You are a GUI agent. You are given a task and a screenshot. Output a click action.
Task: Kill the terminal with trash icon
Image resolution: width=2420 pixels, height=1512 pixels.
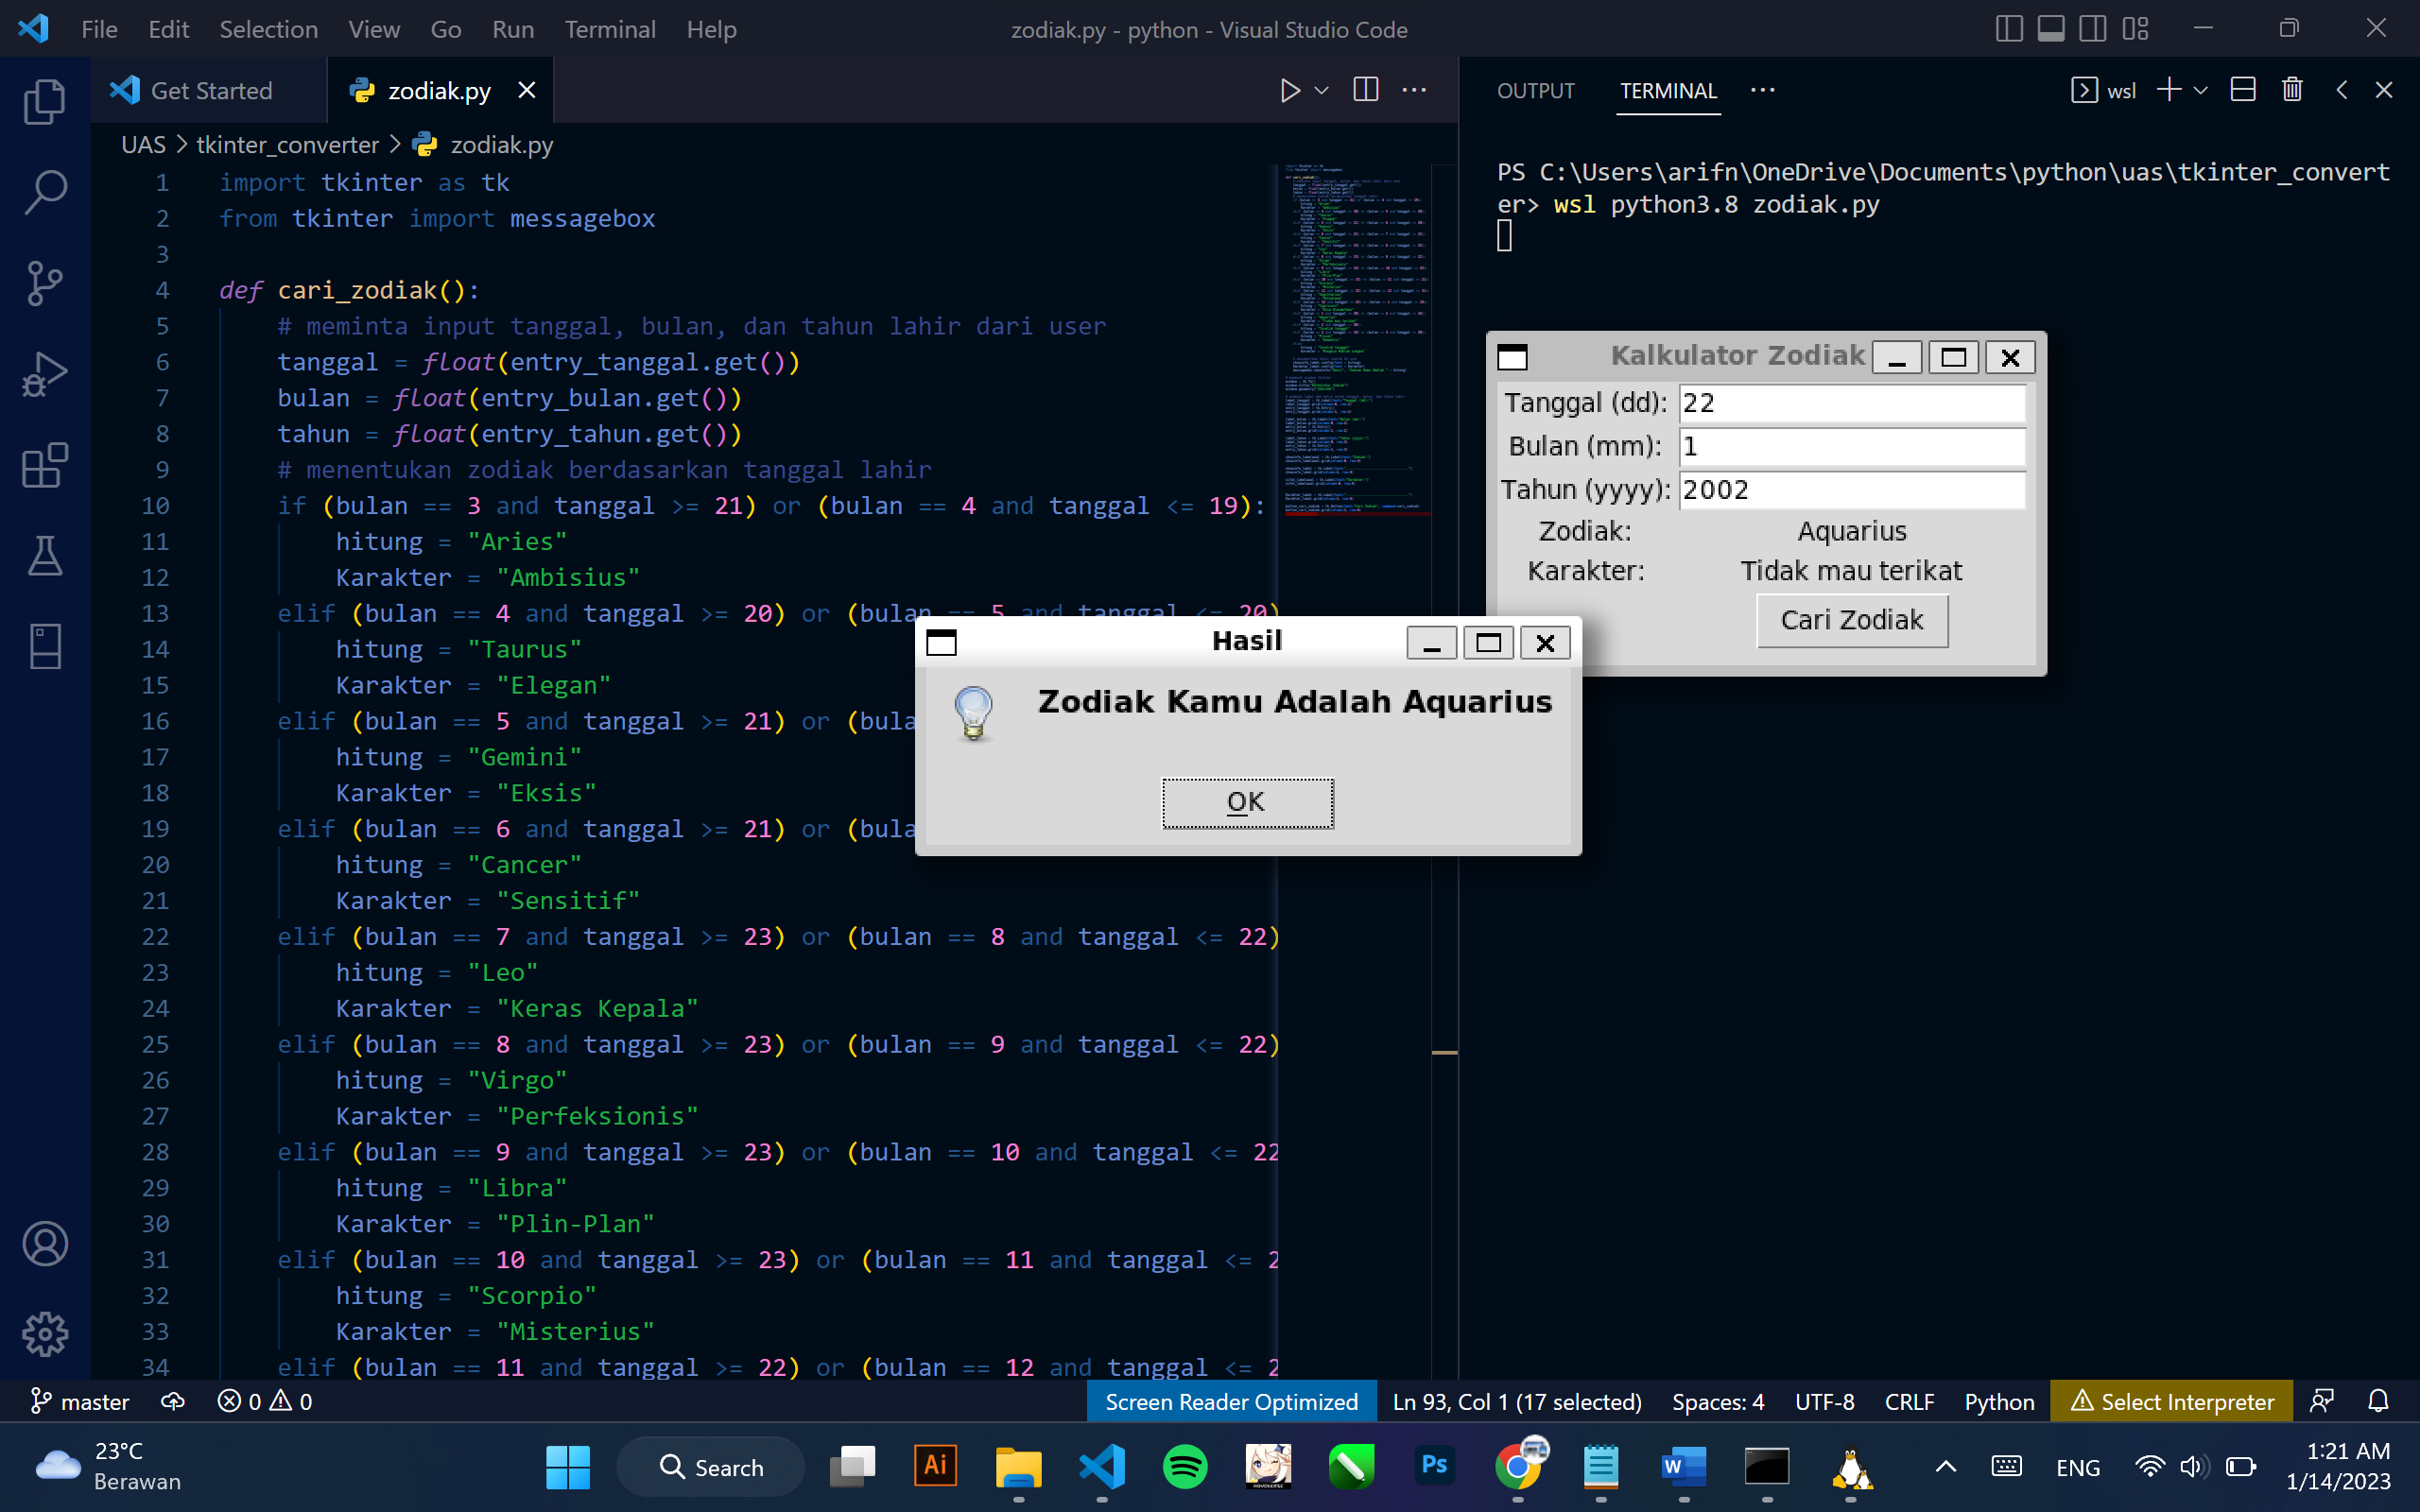(x=2293, y=90)
